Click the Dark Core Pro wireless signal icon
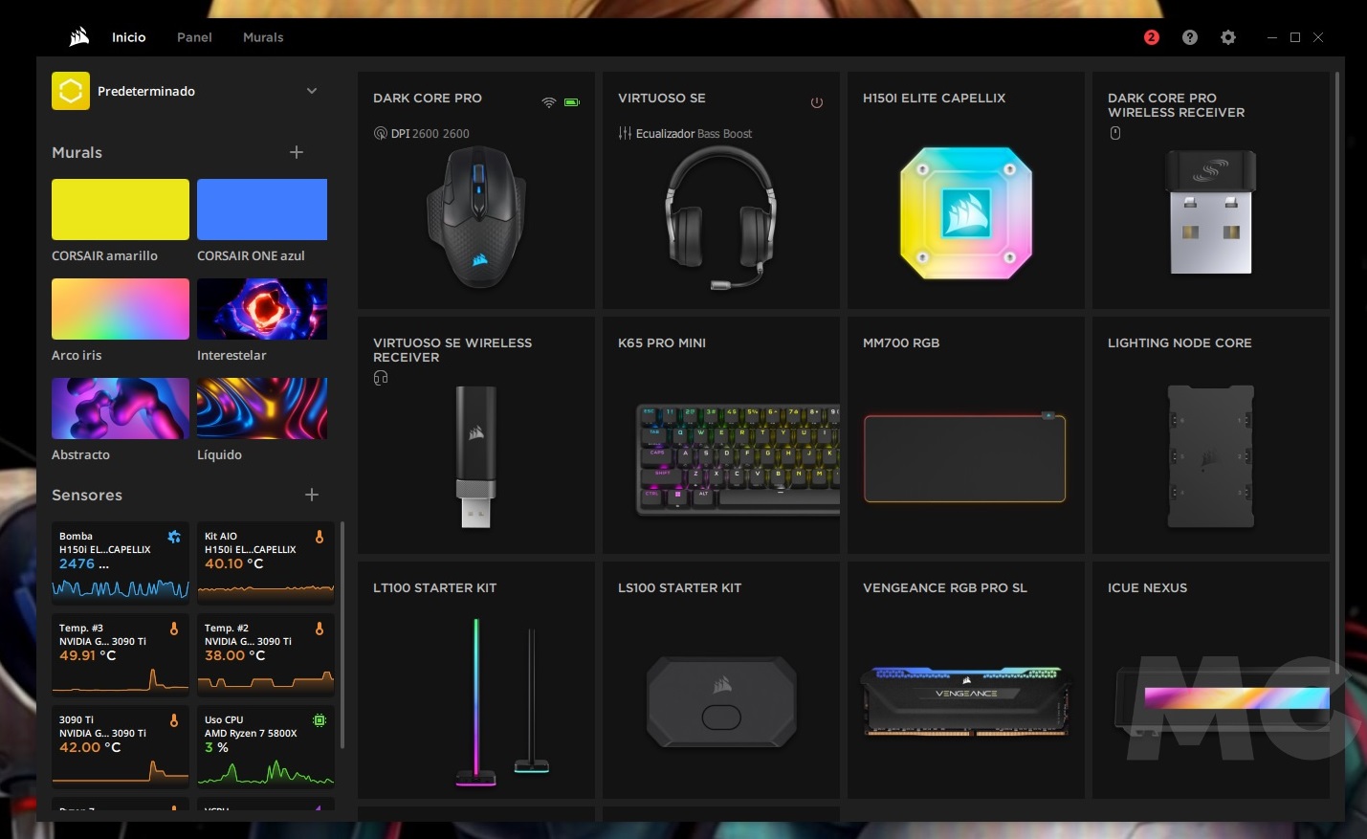The height and width of the screenshot is (839, 1367). click(548, 102)
